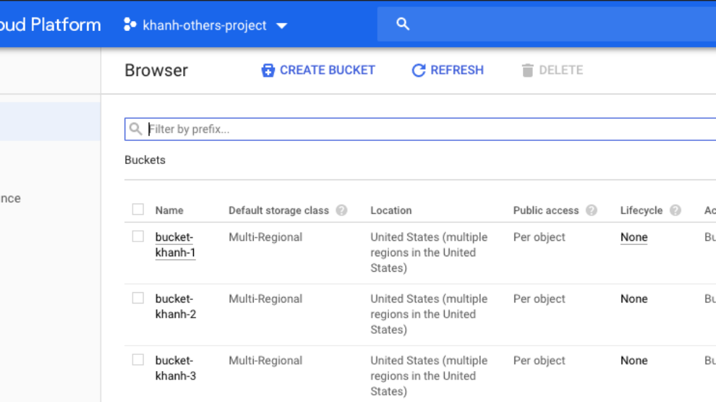716x402 pixels.
Task: Open help for Default storage class
Action: point(342,211)
